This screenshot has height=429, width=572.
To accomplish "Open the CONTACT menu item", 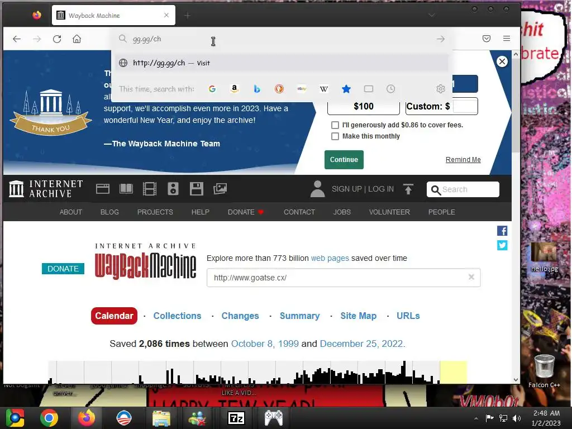I will (x=299, y=212).
